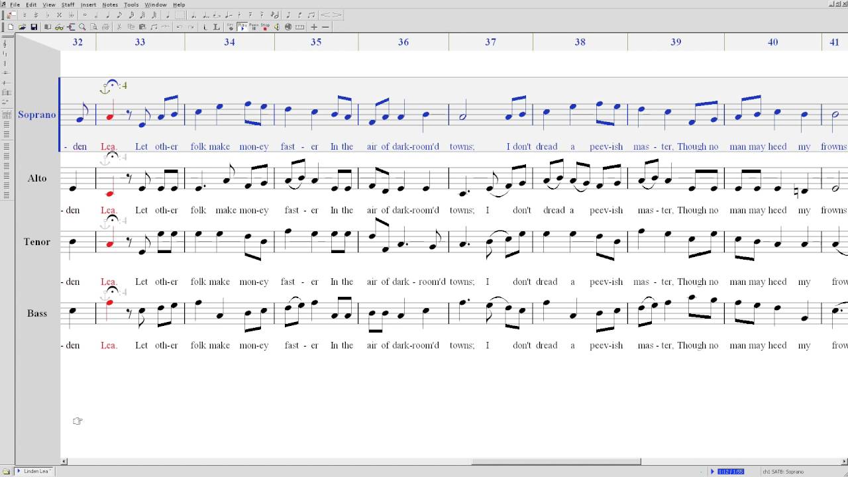Select the eighth note duration
Viewport: 848px width, 477px height.
[119, 15]
